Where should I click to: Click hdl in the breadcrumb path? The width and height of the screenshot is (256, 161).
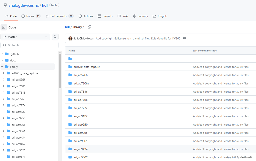click(x=67, y=27)
